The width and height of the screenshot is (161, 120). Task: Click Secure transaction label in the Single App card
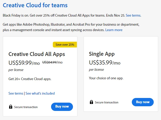(x=107, y=102)
